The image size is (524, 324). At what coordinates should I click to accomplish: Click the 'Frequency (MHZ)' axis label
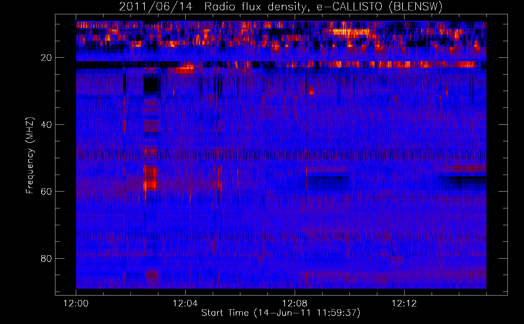click(30, 156)
